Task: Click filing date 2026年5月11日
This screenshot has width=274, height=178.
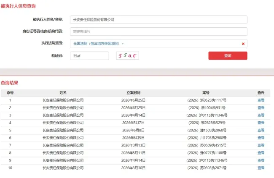Action: click(133, 153)
